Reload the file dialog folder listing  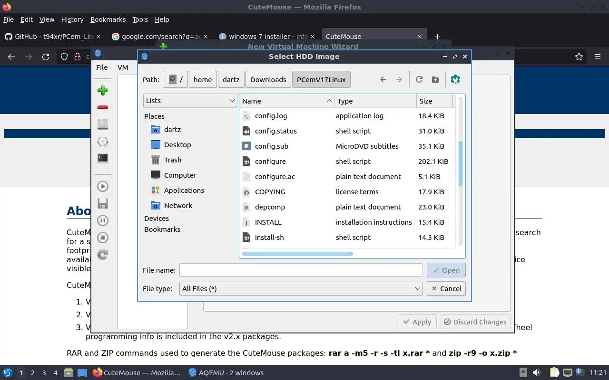[x=419, y=79]
